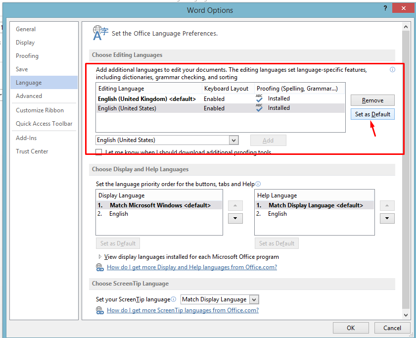The height and width of the screenshot is (338, 416).
Task: Select English (United Kingdom) editing language row
Action: coord(220,99)
